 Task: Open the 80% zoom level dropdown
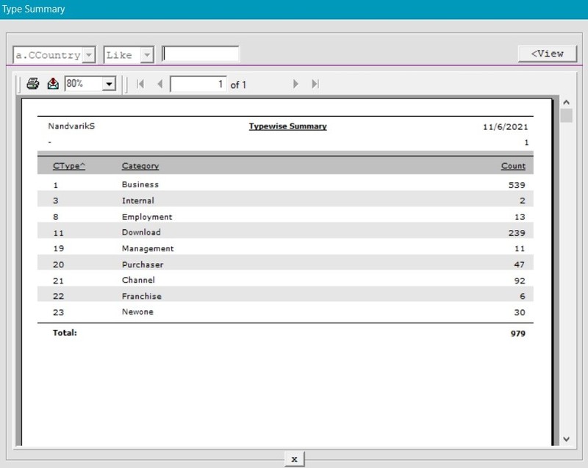coord(109,84)
